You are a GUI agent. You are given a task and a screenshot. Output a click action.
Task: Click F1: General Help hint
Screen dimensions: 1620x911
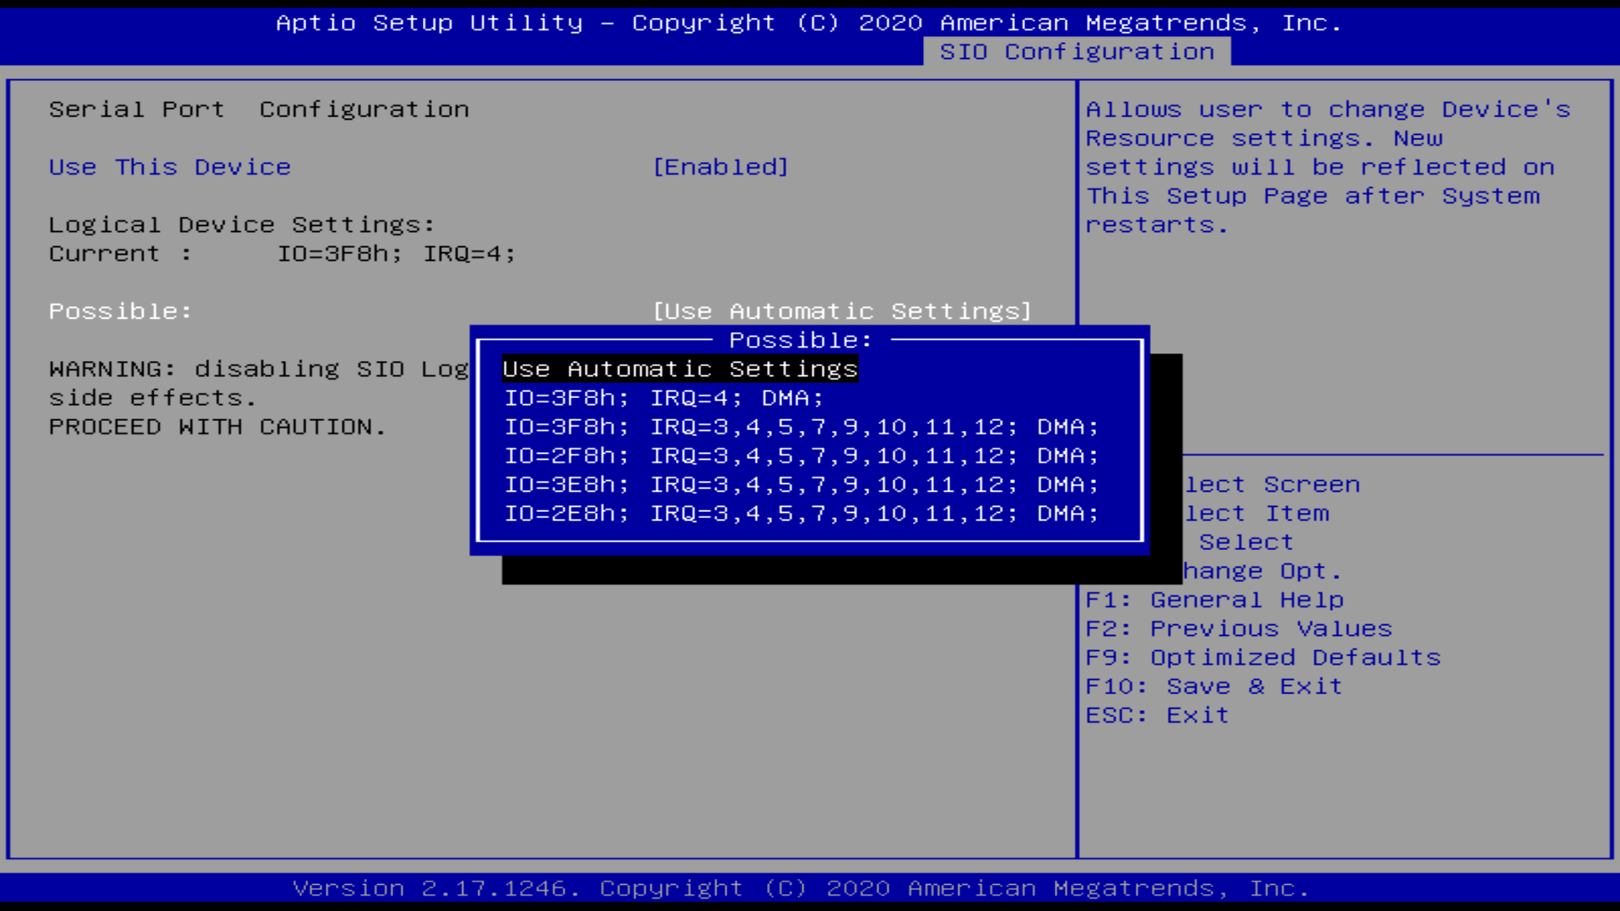click(x=1214, y=600)
